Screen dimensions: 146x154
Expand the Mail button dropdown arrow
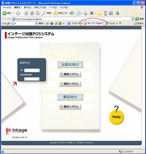click(81, 13)
